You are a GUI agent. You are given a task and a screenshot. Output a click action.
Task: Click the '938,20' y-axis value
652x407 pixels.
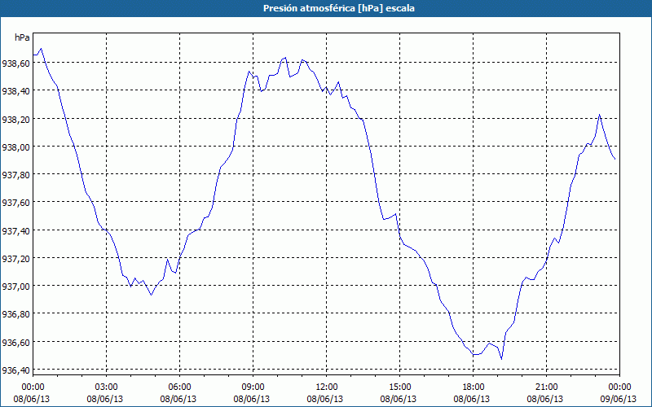[x=15, y=119]
